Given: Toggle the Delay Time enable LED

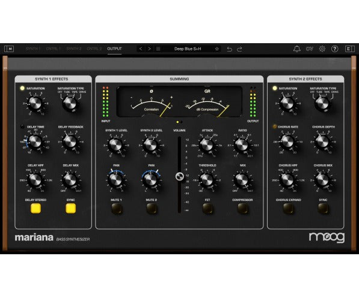Looking at the screenshot, I should coord(22,127).
